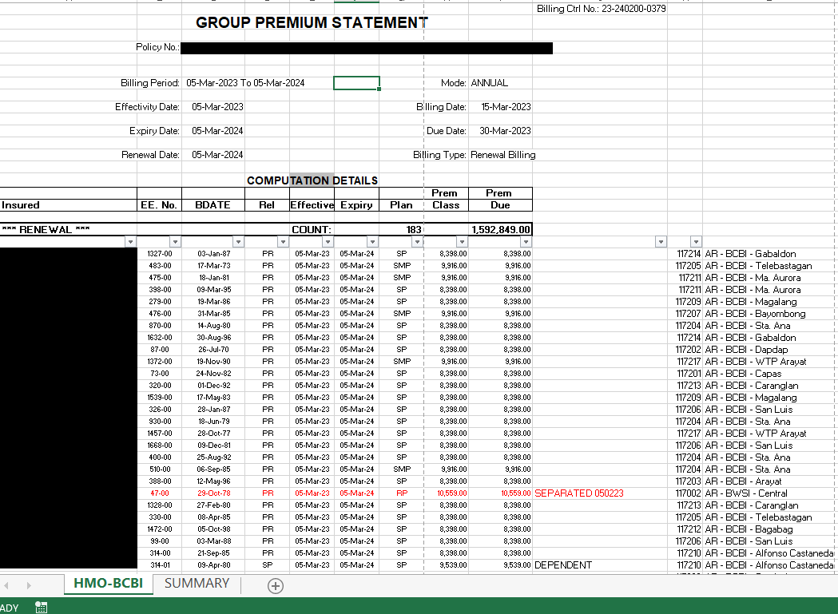The image size is (838, 614).
Task: Click the Insured column header
Action: tap(69, 205)
